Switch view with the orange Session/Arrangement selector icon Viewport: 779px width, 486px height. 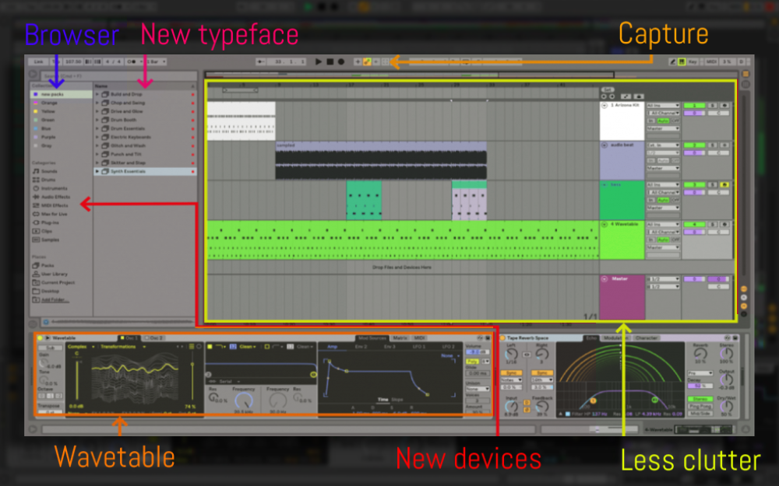pyautogui.click(x=746, y=74)
